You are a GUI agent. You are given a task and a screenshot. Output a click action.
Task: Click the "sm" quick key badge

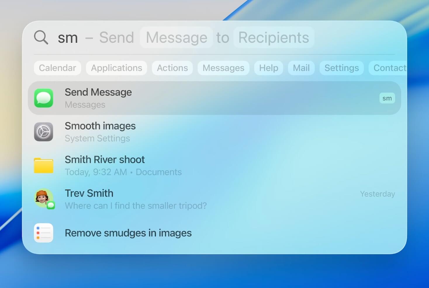point(387,98)
